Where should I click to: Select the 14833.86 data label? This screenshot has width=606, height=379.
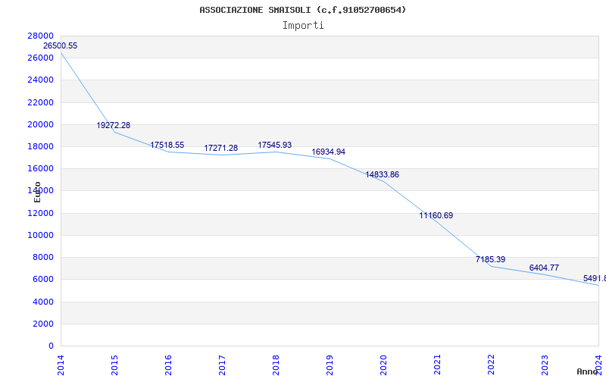click(382, 174)
